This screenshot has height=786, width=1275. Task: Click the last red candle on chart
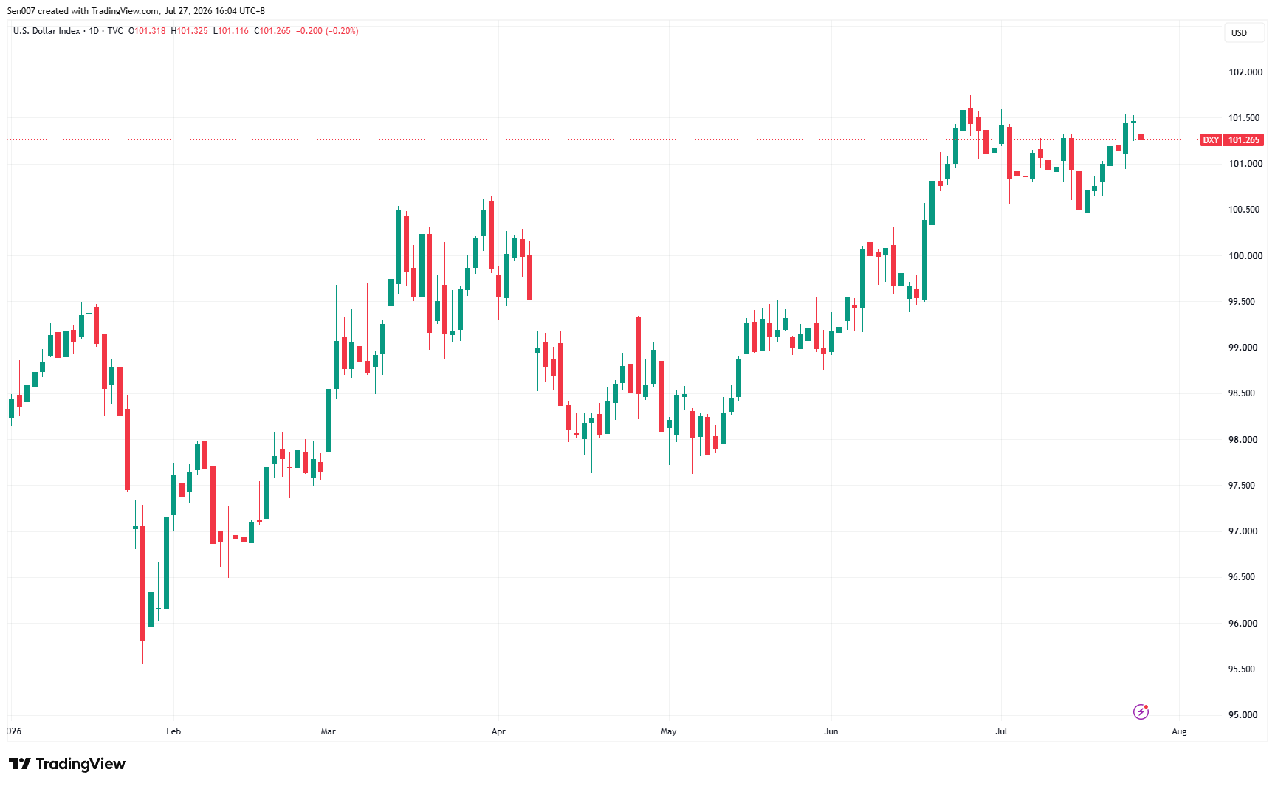pyautogui.click(x=1141, y=138)
